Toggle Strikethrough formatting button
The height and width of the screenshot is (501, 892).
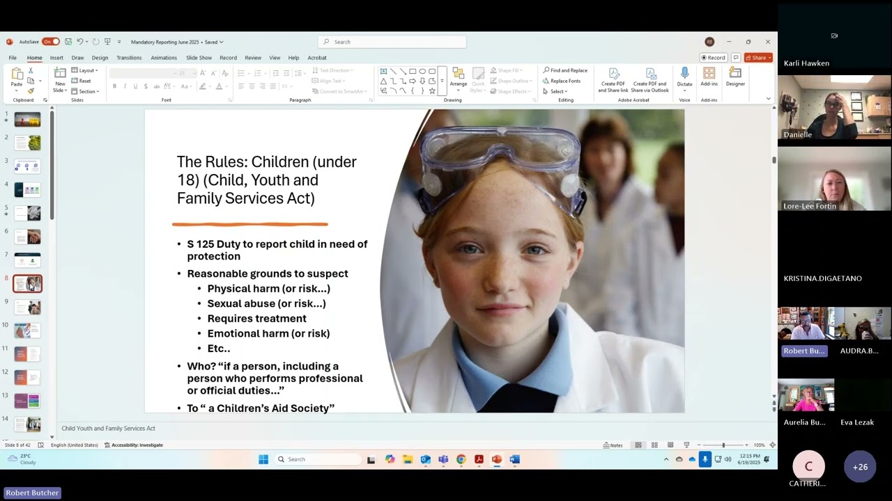[156, 86]
